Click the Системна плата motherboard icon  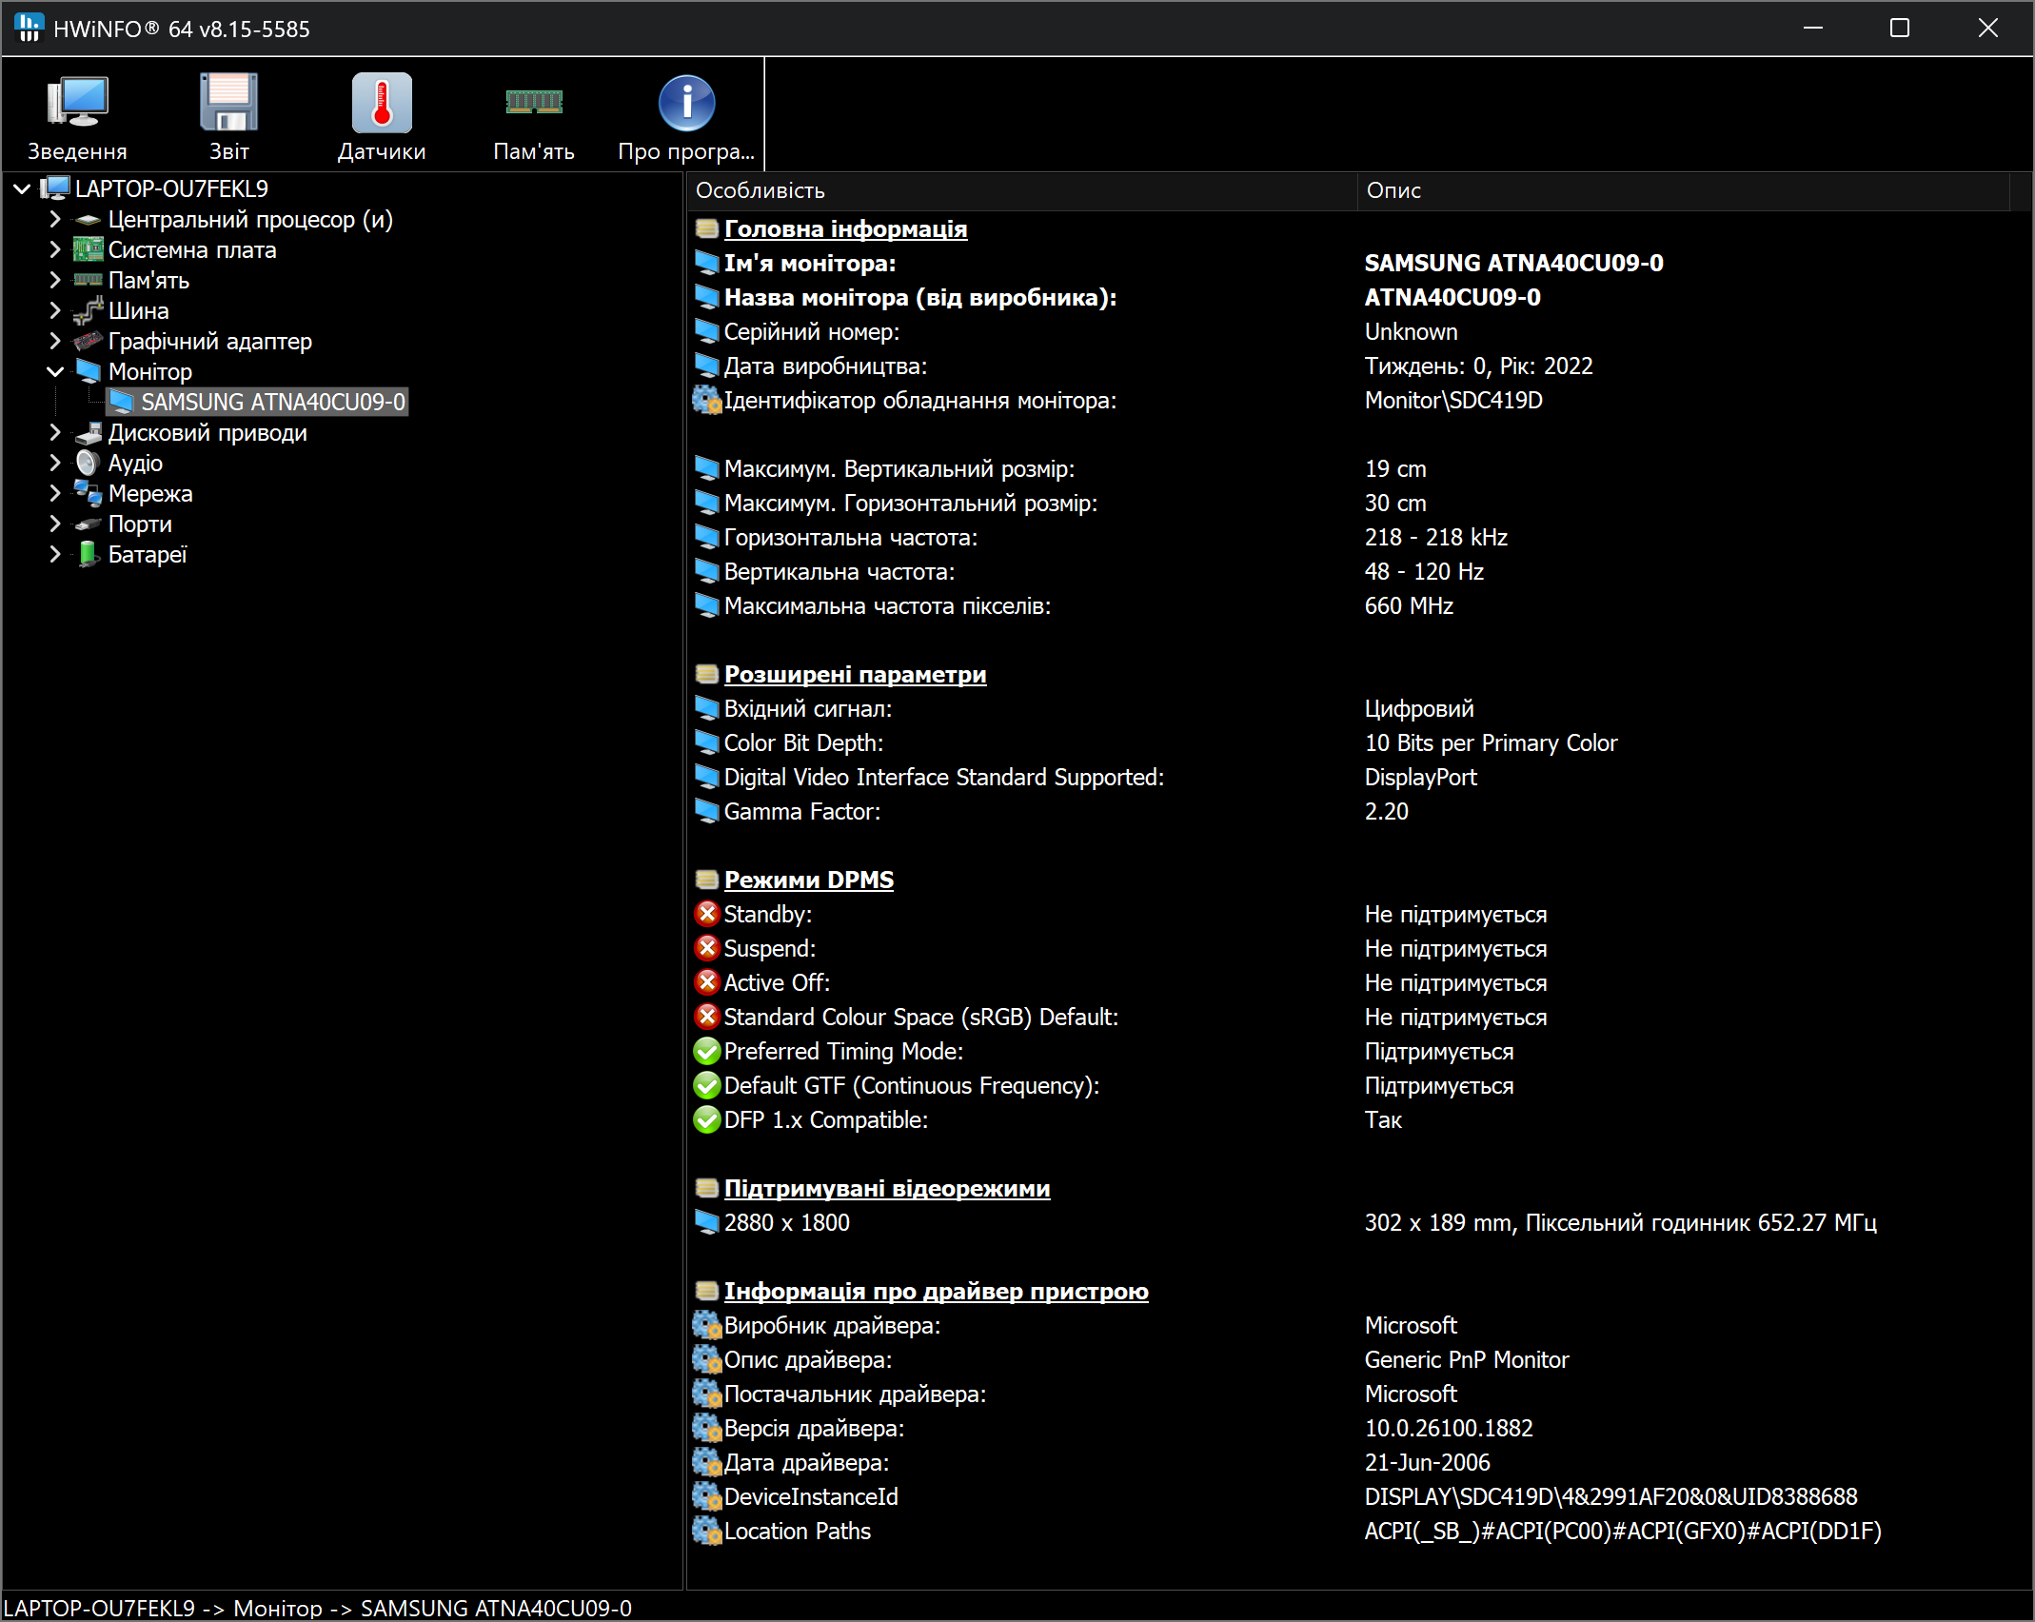[x=88, y=250]
